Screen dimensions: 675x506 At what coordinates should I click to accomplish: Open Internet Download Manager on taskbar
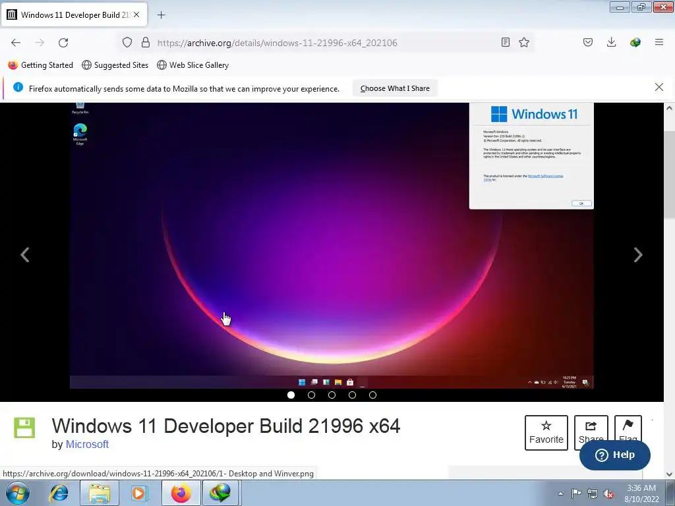click(x=220, y=493)
